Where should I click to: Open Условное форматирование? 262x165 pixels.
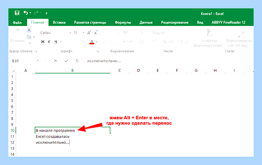tap(208, 38)
